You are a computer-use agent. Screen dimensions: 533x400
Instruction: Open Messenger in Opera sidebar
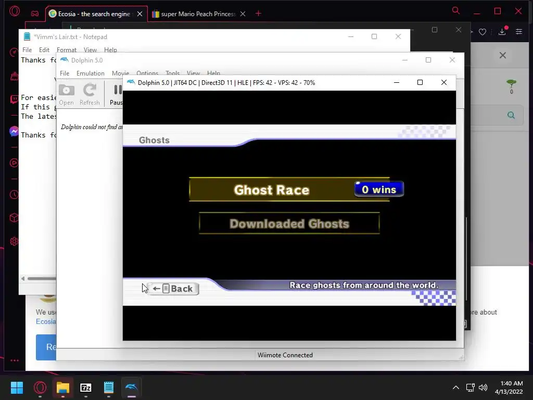tap(14, 131)
